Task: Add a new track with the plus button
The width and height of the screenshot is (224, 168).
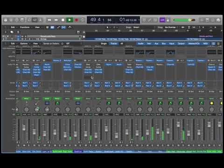Action: click(6, 32)
